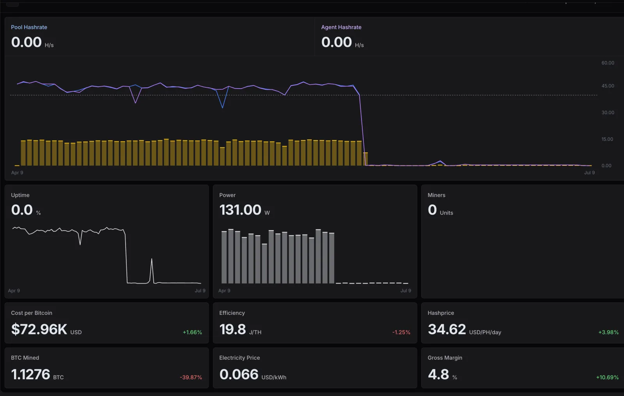Click the Apr 9 label on hashrate chart
Screen dimensions: 624x396
pyautogui.click(x=17, y=172)
